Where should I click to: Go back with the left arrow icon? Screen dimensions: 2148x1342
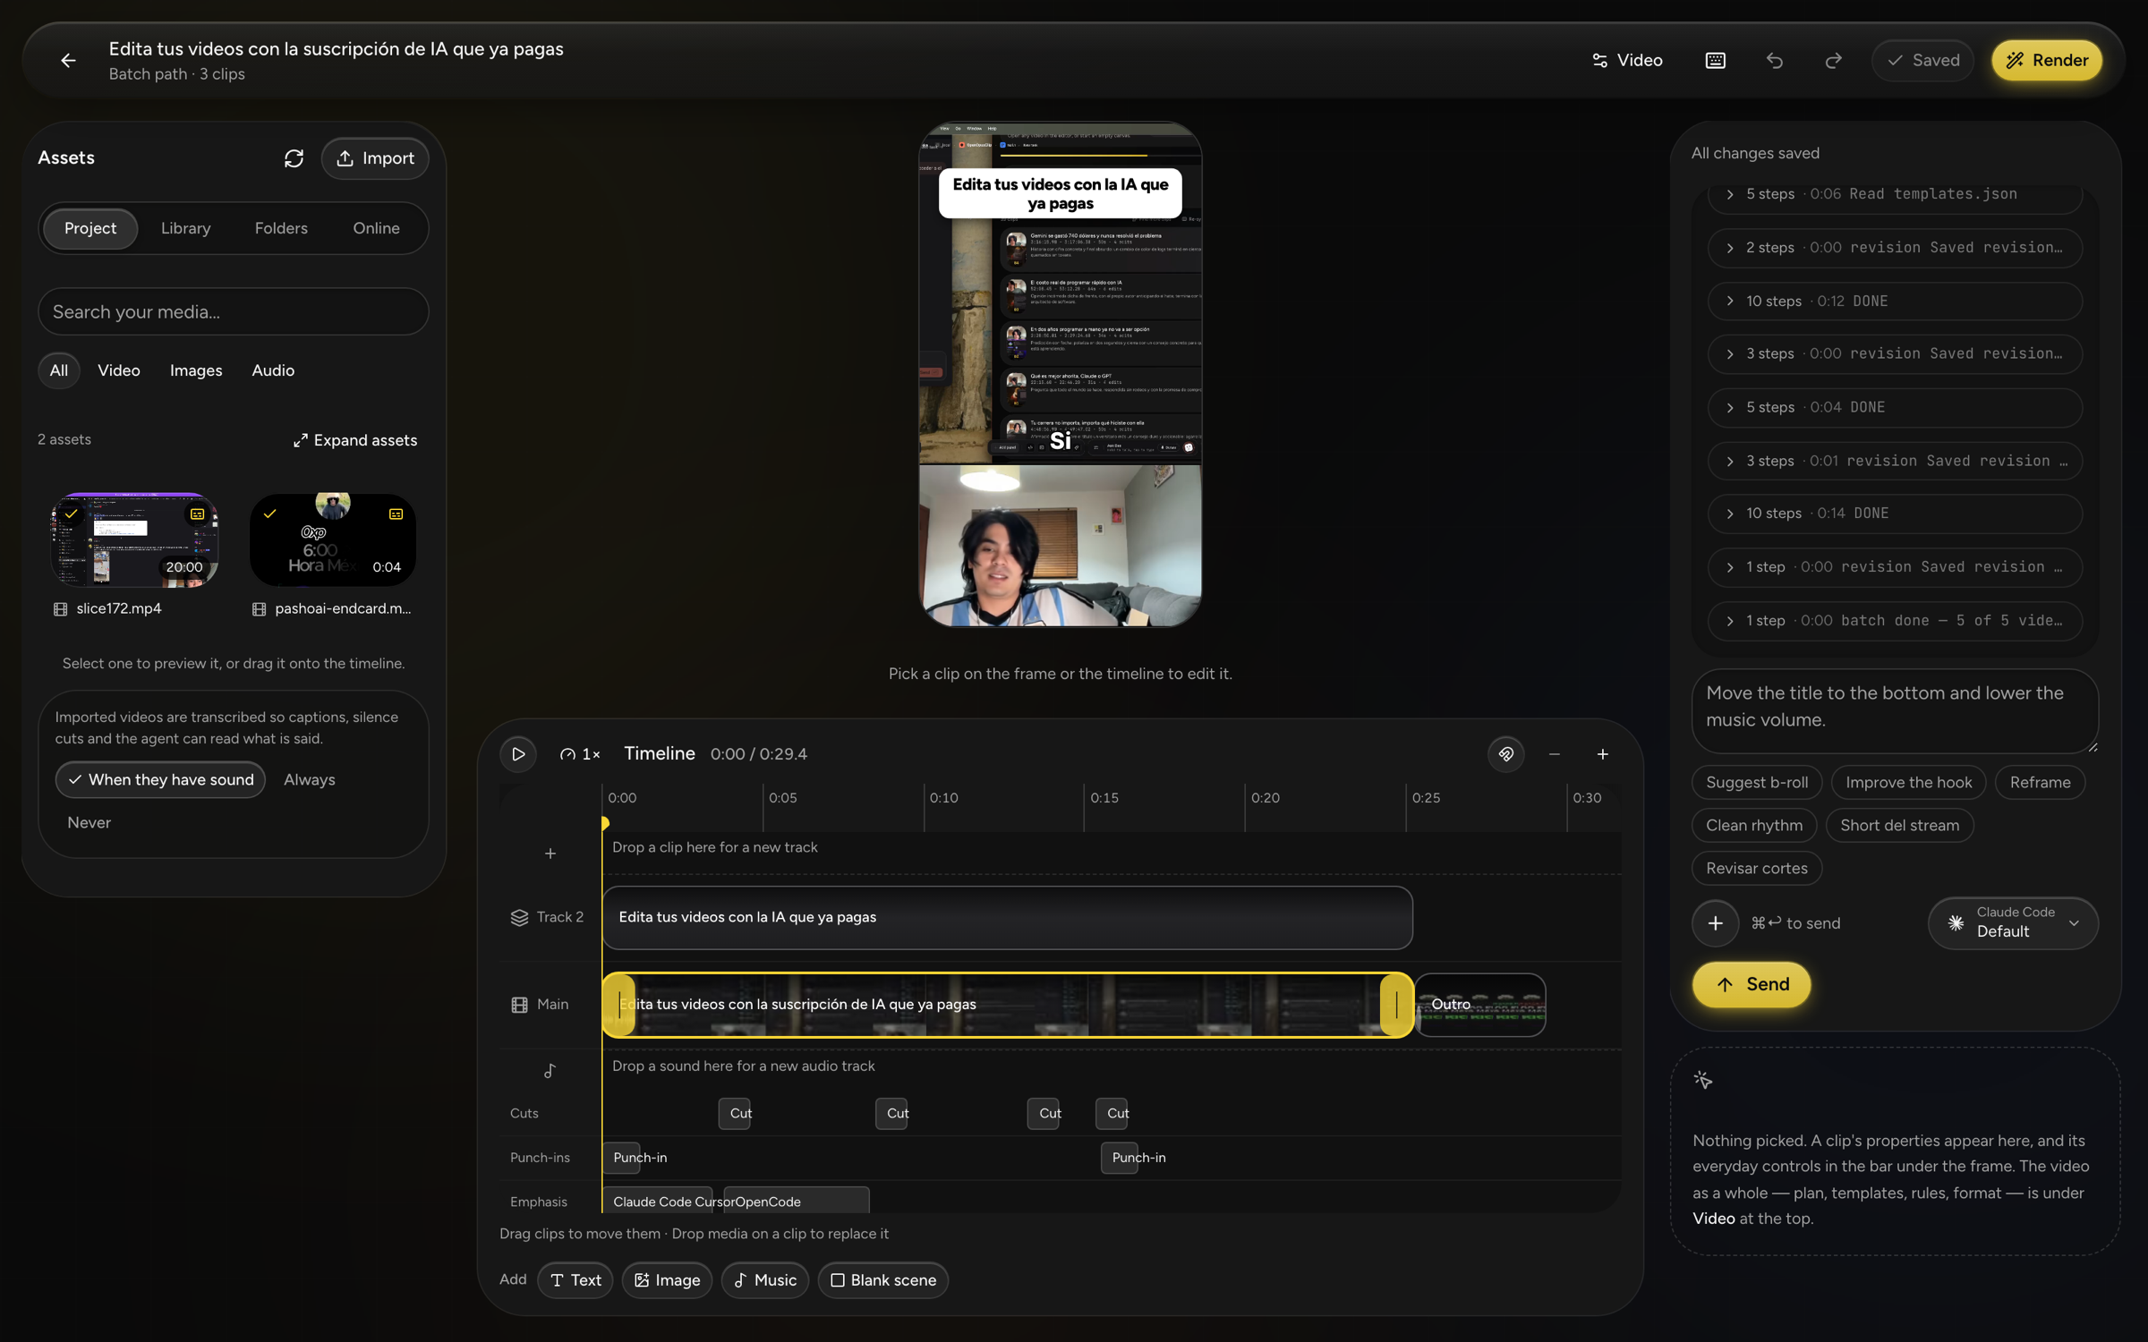[x=68, y=60]
